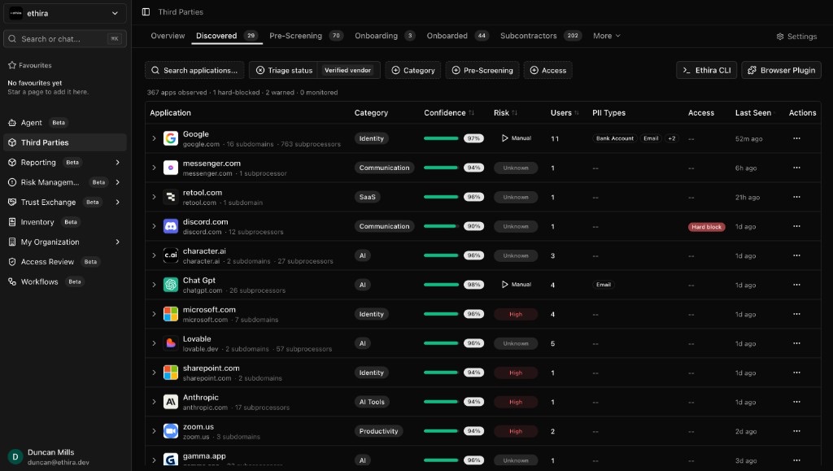
Task: Click the discord.com app logo
Action: tap(171, 226)
